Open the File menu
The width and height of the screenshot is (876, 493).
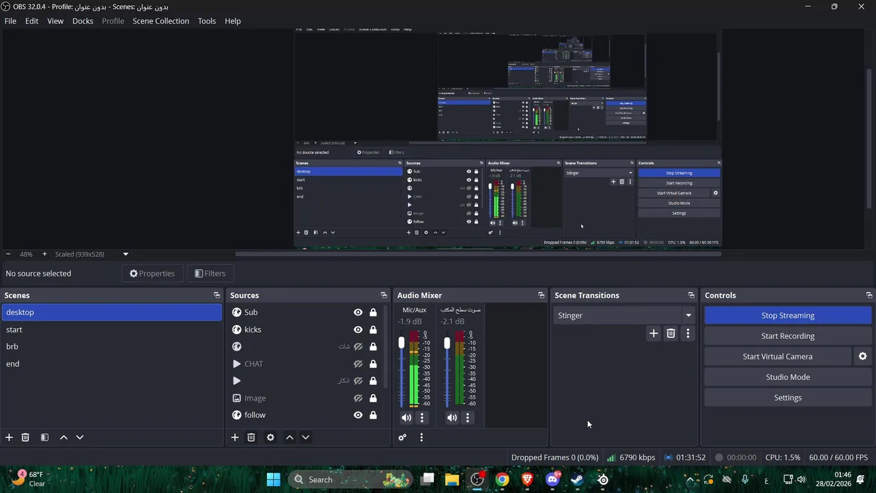[x=10, y=21]
